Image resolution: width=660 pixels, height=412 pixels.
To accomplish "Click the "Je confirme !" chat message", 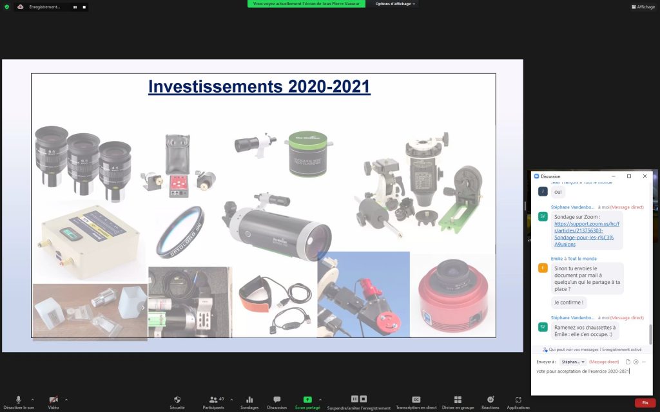I will coord(568,303).
